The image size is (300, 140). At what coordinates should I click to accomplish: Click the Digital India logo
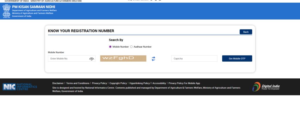point(266,87)
